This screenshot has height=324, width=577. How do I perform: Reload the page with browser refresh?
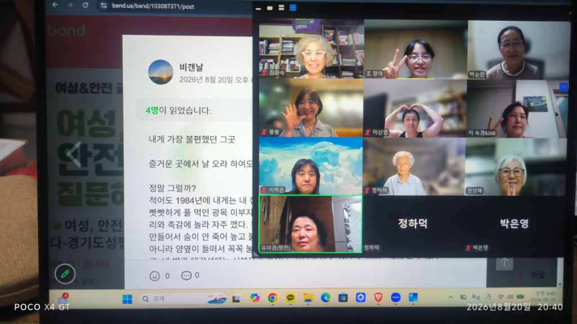coord(86,5)
